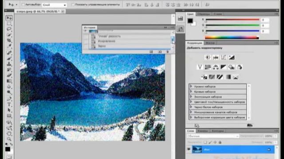Add a Curves adjustment

(224, 57)
